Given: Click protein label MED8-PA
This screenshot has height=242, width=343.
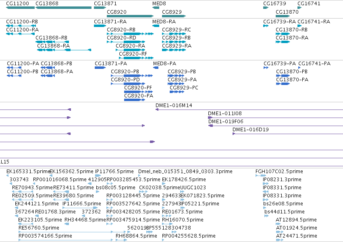Looking at the screenshot, I should point(165,64).
